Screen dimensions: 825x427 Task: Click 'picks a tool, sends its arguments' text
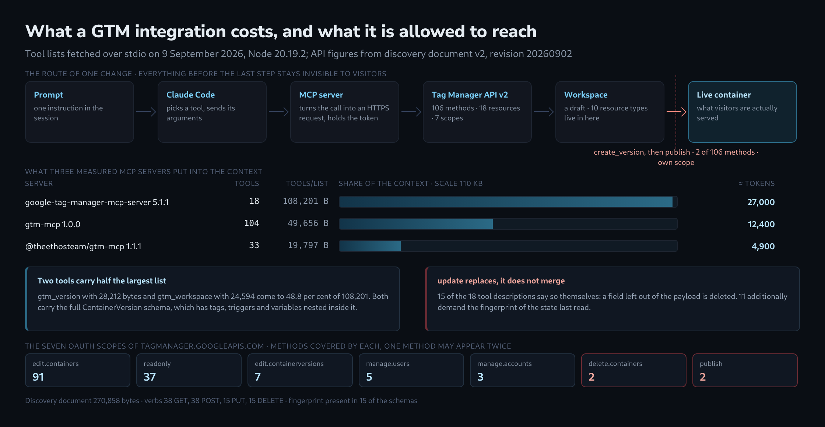tap(201, 113)
